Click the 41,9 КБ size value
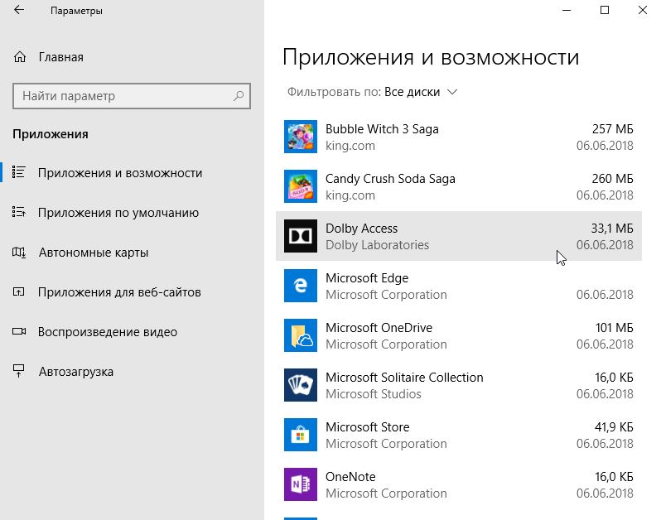 click(614, 427)
